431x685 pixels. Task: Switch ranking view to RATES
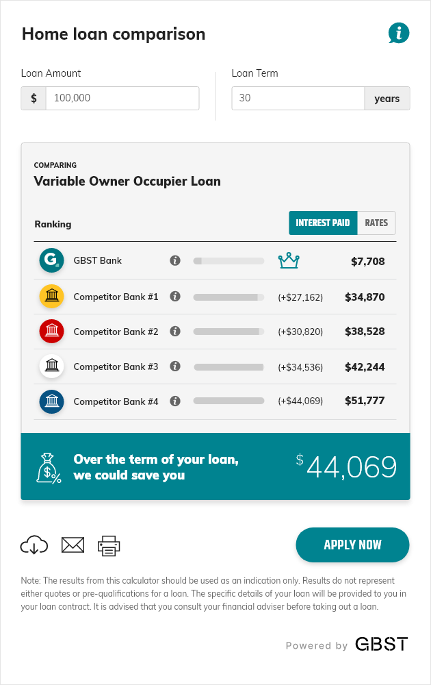[x=376, y=223]
